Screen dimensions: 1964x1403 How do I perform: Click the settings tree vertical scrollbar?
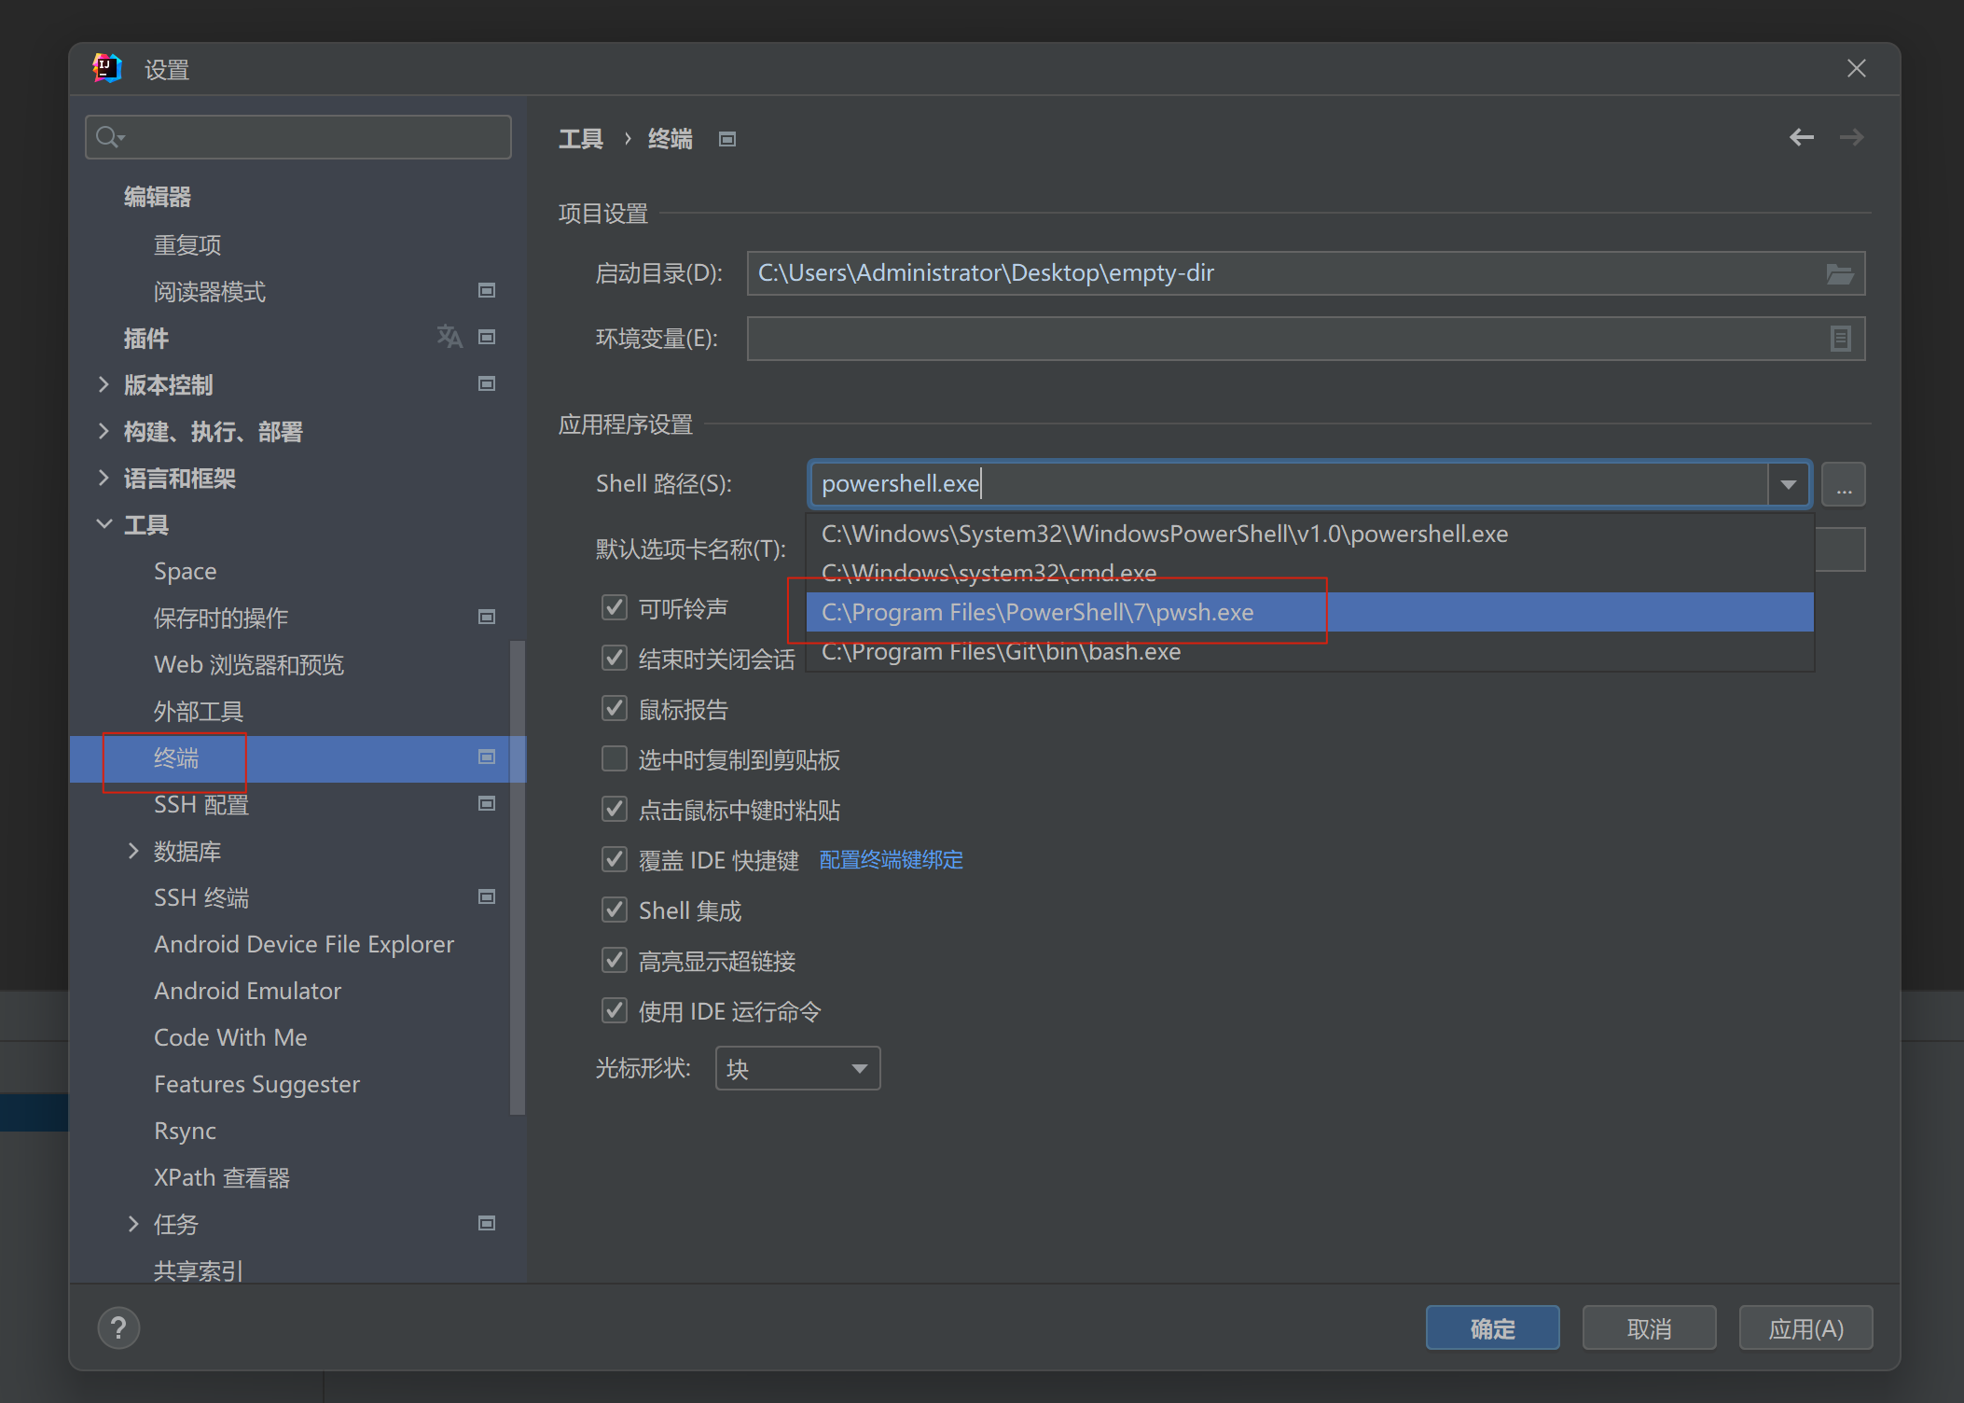pyautogui.click(x=518, y=877)
